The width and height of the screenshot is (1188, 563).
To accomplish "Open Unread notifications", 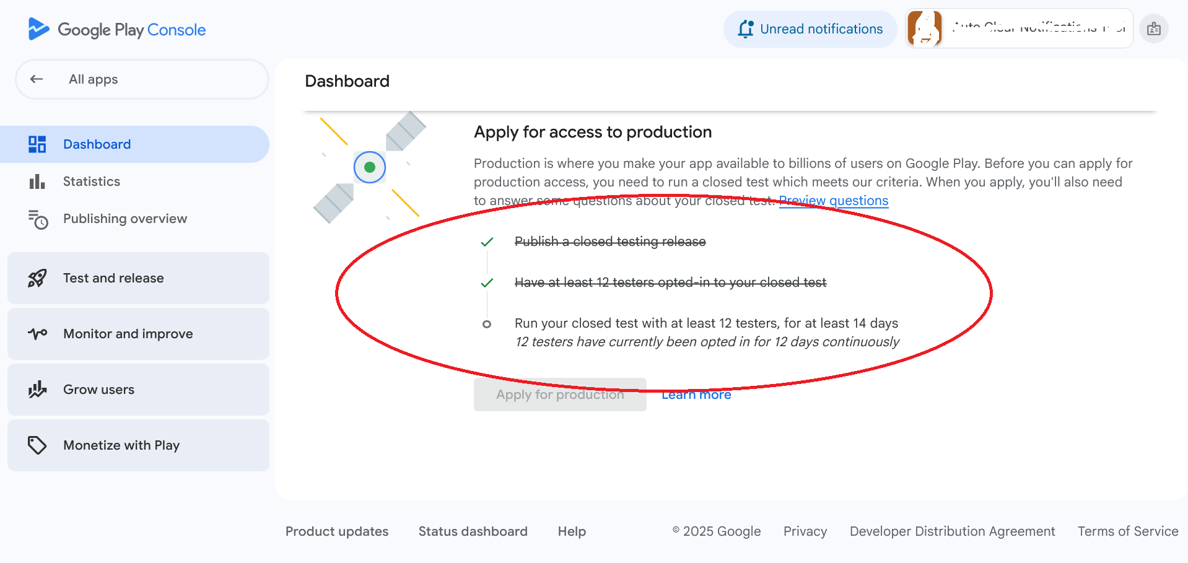I will coord(810,29).
